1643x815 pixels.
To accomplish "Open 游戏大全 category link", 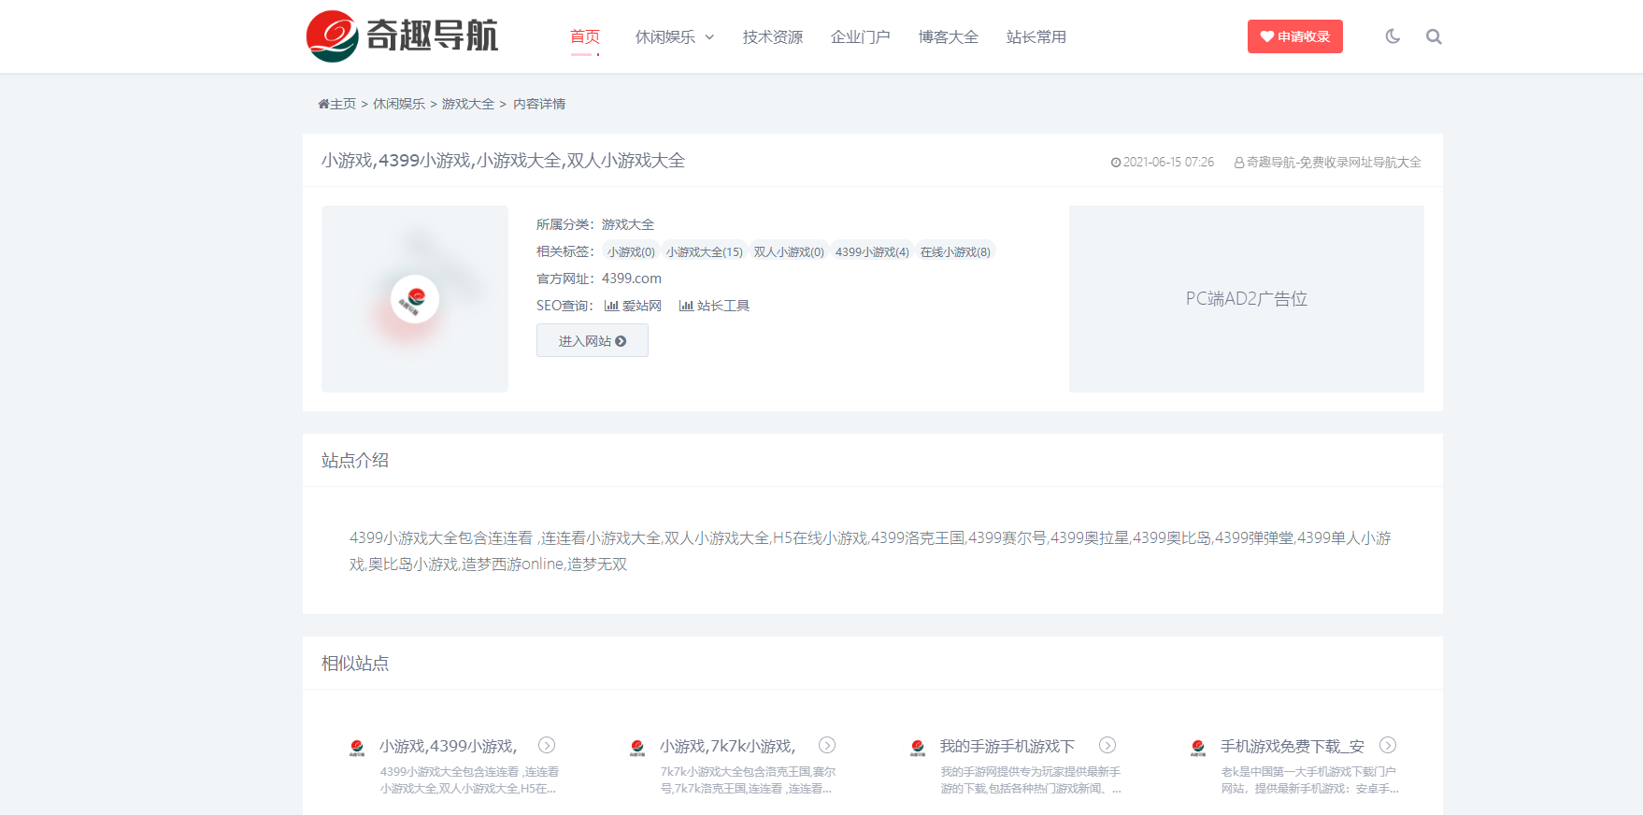I will point(628,224).
